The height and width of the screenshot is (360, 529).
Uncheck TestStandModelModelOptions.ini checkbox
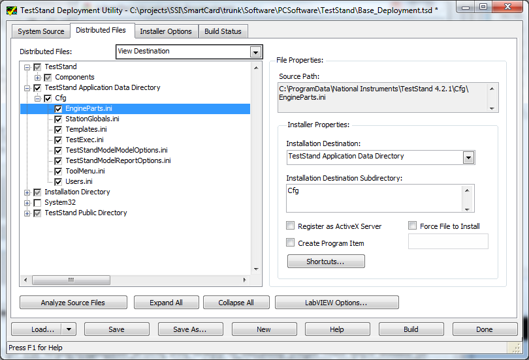click(x=58, y=151)
